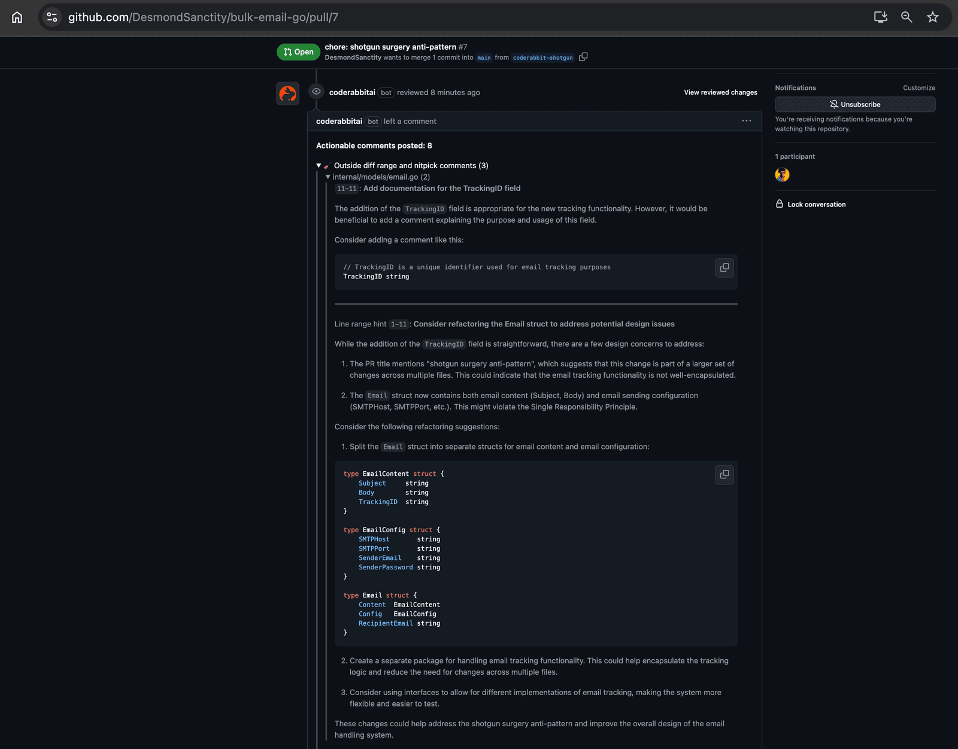
Task: Open View reviewed changes link
Action: pyautogui.click(x=720, y=92)
